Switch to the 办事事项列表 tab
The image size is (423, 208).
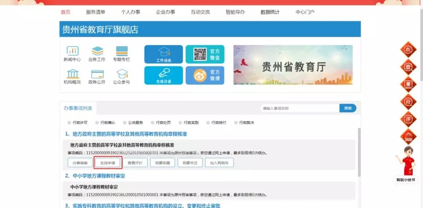78,108
